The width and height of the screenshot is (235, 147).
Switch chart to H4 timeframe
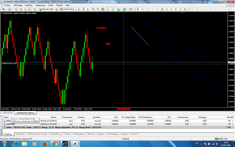point(215,9)
